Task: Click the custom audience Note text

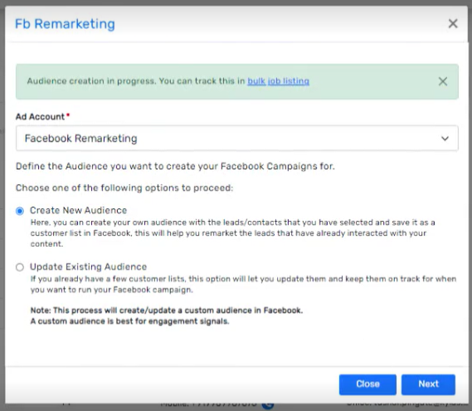Action: pos(167,316)
